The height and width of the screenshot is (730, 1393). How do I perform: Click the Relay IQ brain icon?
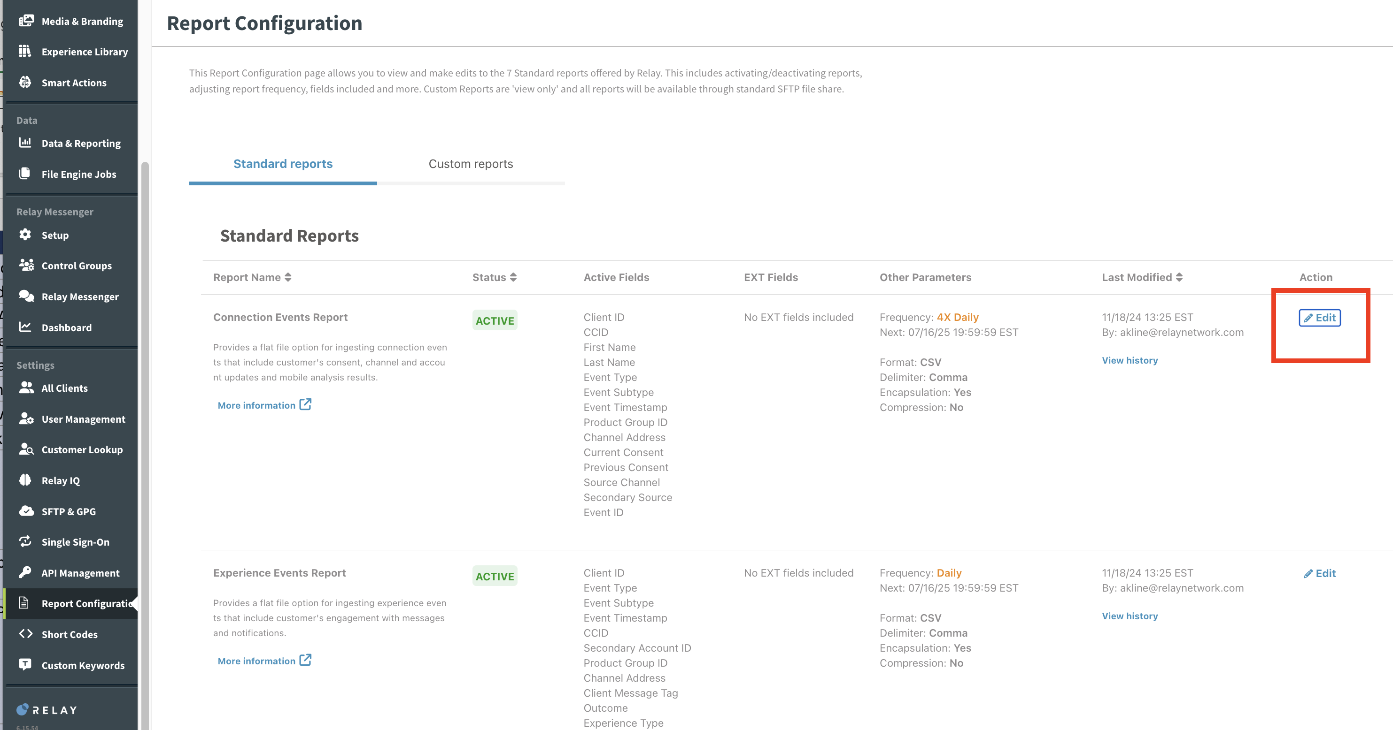25,480
